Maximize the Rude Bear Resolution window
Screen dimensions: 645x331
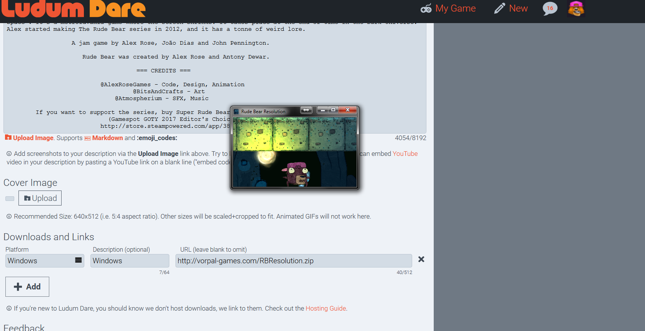[333, 110]
